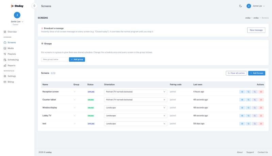Click OFFLINE status badge for test
Image resolution: width=272 pixels, height=156 pixels.
(x=91, y=124)
